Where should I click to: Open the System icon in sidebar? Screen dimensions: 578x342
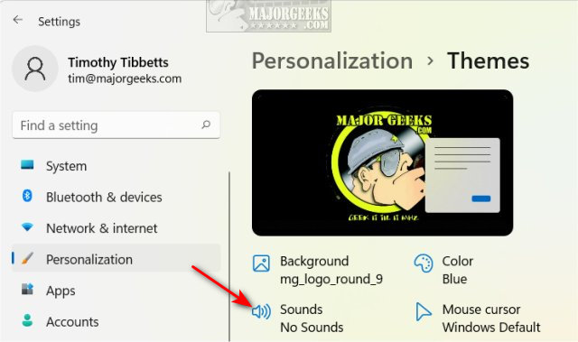pos(27,164)
